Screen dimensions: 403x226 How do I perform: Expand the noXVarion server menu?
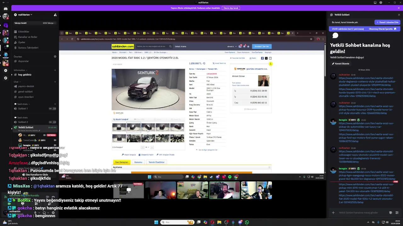(x=25, y=15)
